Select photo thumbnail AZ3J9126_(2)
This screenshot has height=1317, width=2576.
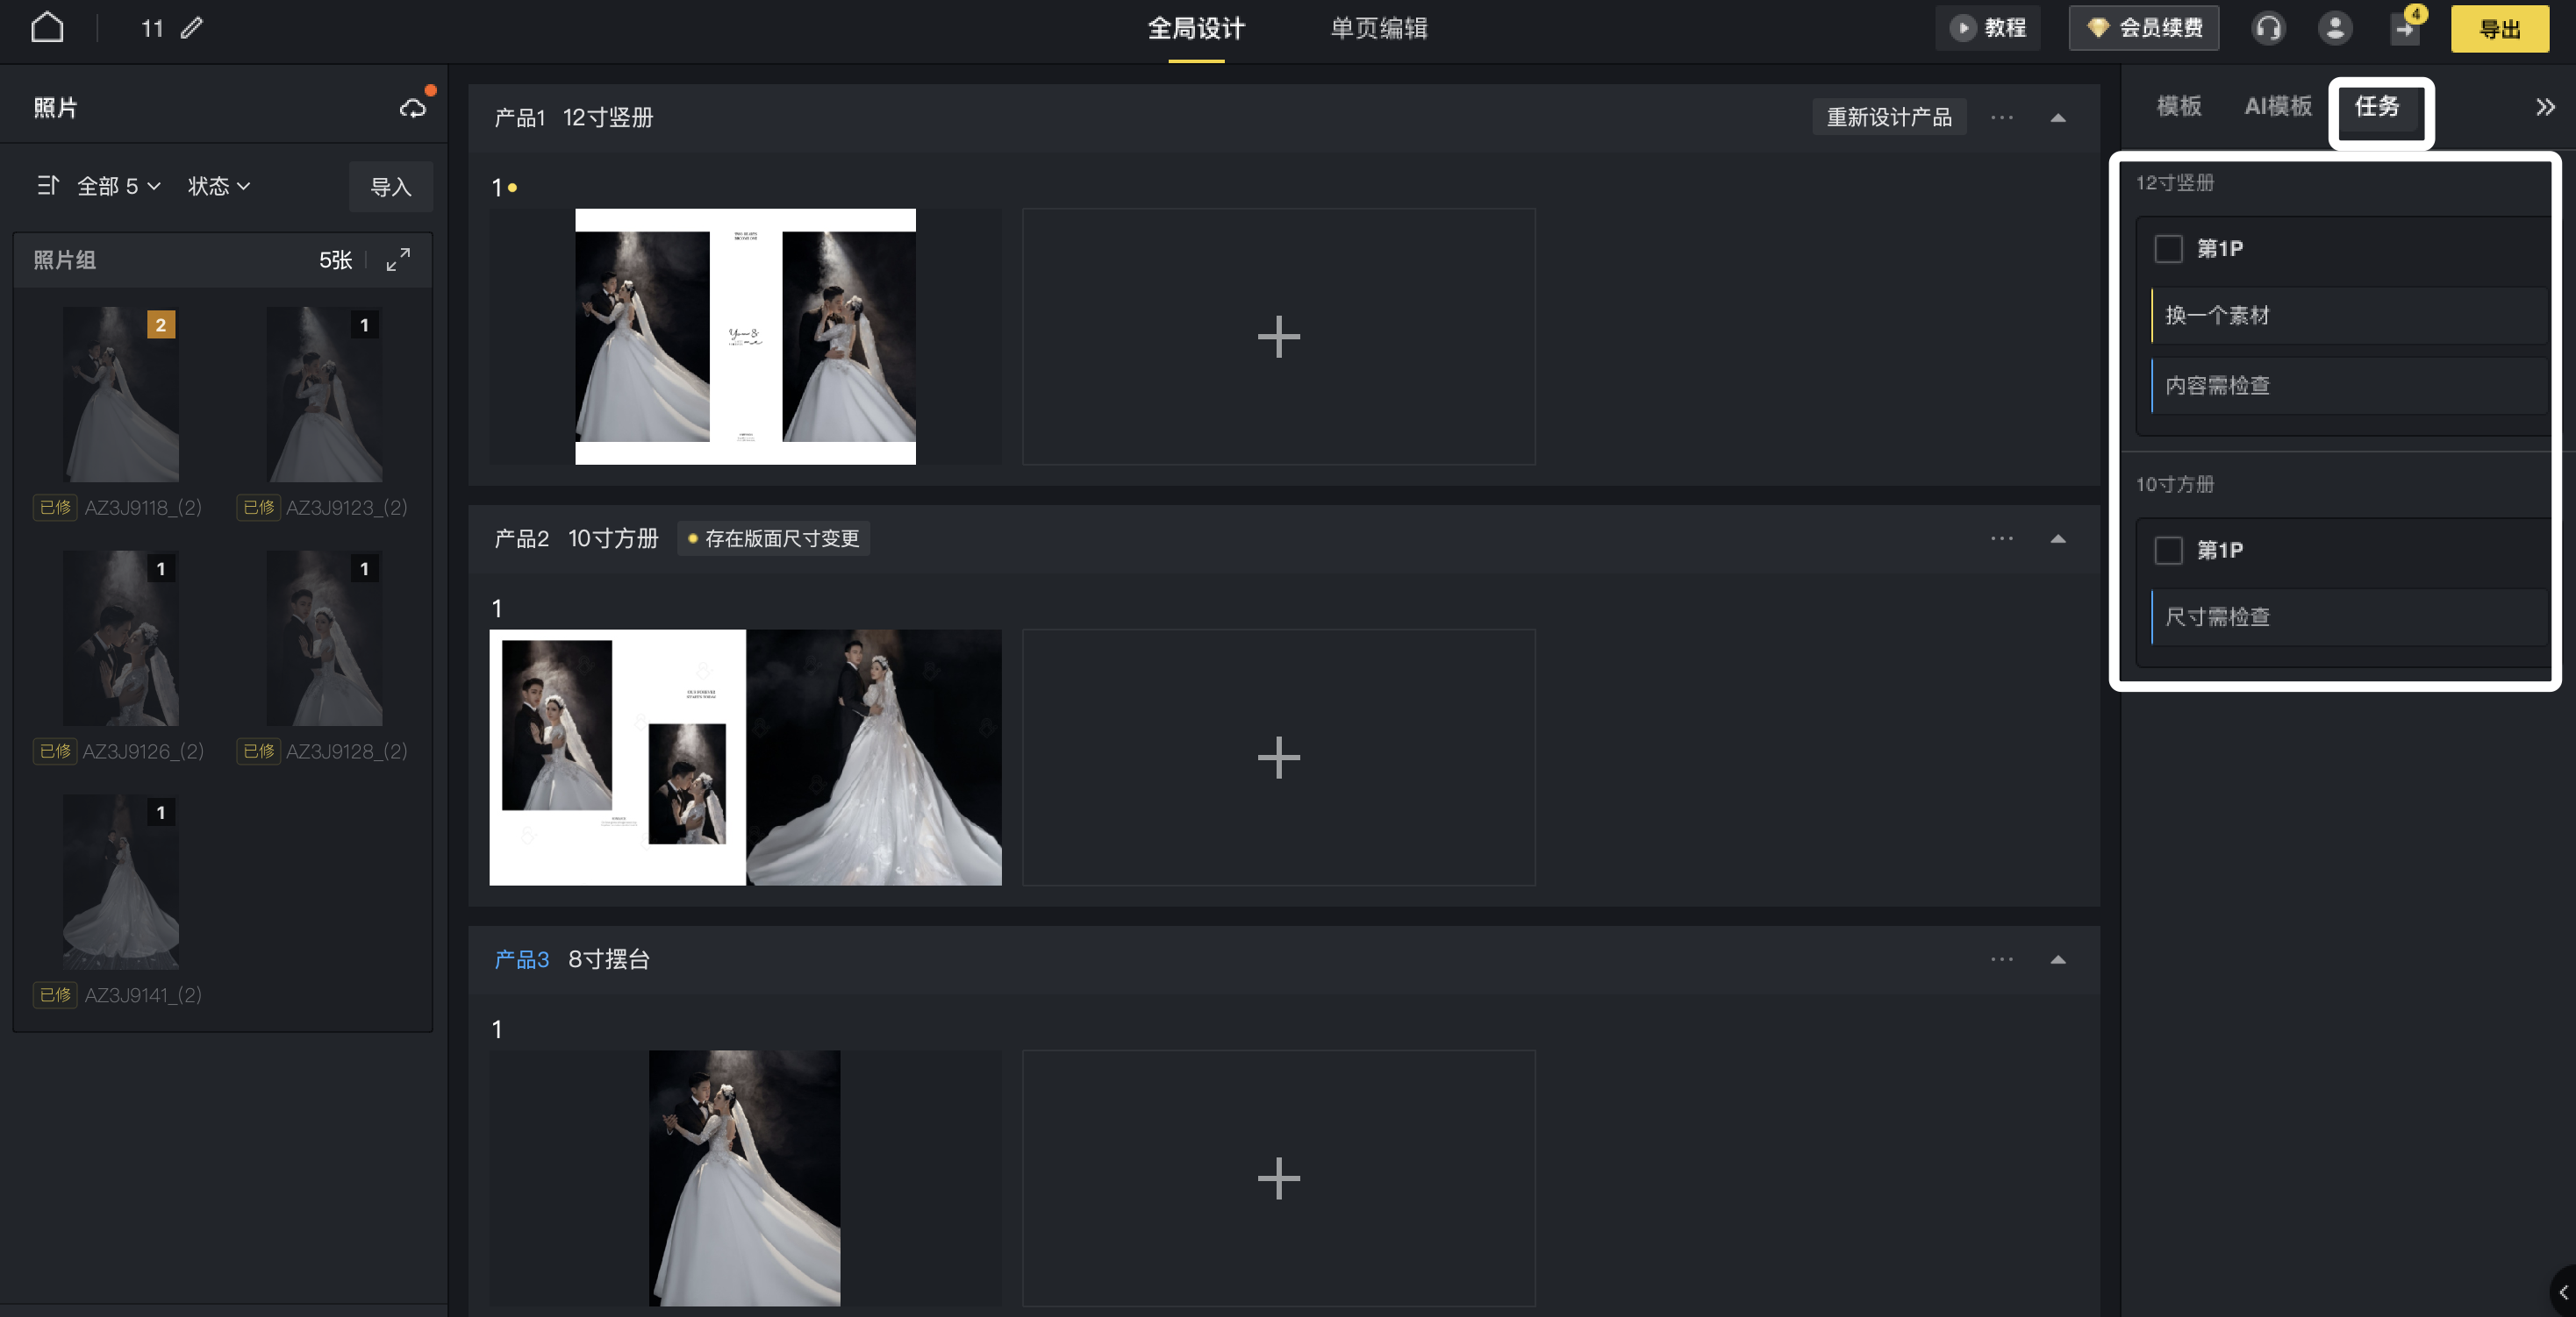121,639
